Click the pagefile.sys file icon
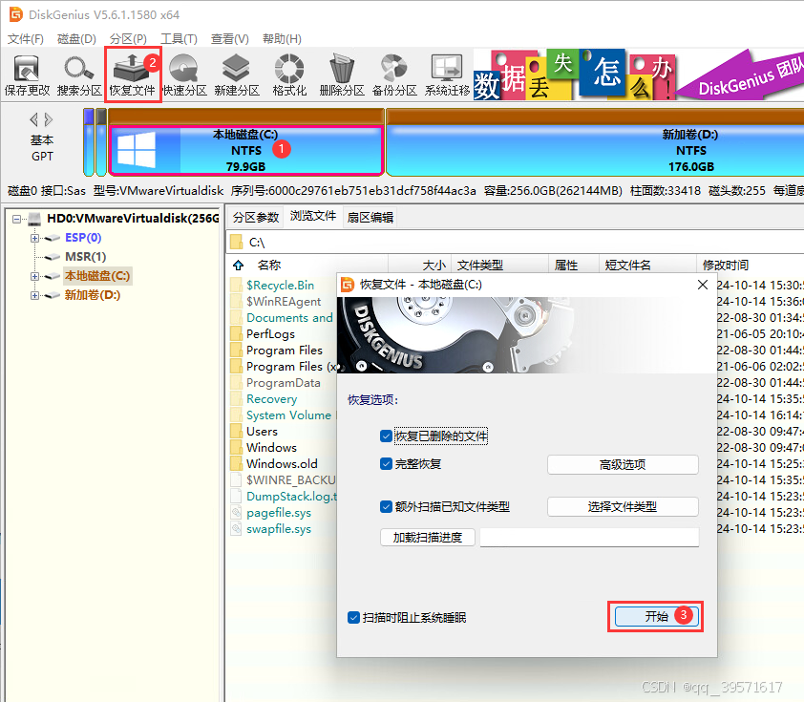The width and height of the screenshot is (804, 702). (x=237, y=512)
